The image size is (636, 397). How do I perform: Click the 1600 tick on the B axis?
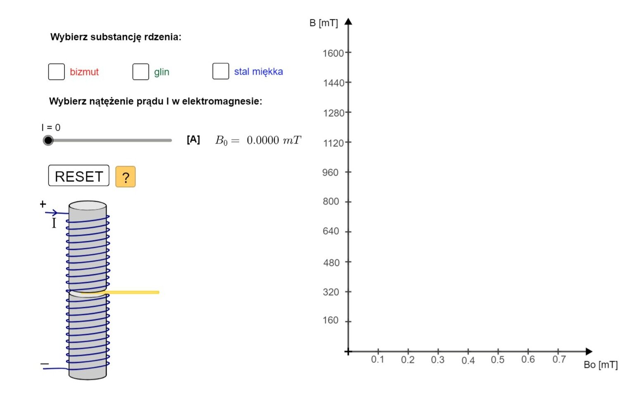coord(348,53)
